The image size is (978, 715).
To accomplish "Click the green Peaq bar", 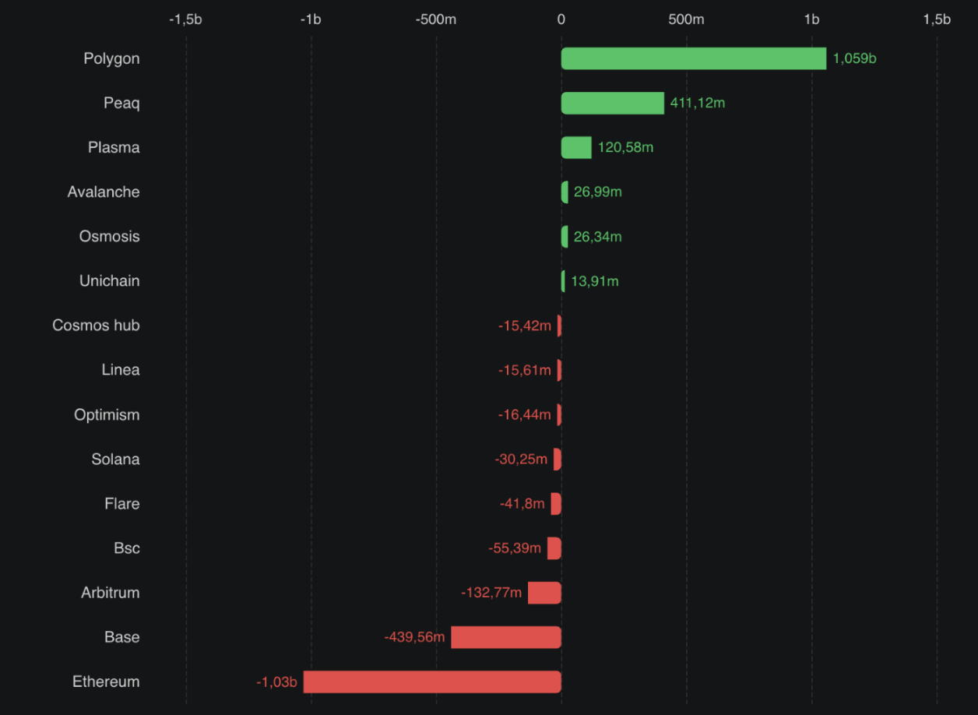I will [613, 103].
